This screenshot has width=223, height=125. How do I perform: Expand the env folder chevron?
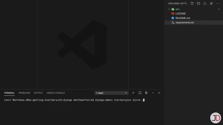pyautogui.click(x=169, y=9)
